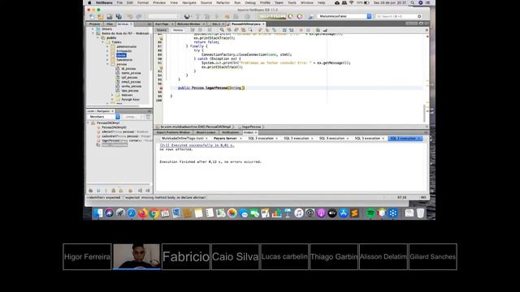Click the first filter icon at Navigator bottom

(x=90, y=191)
